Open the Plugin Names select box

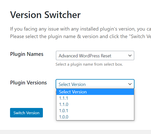(95, 56)
